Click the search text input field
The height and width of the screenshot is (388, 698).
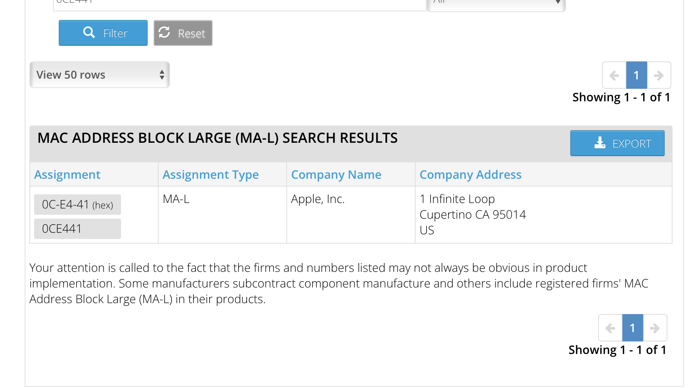point(239,4)
